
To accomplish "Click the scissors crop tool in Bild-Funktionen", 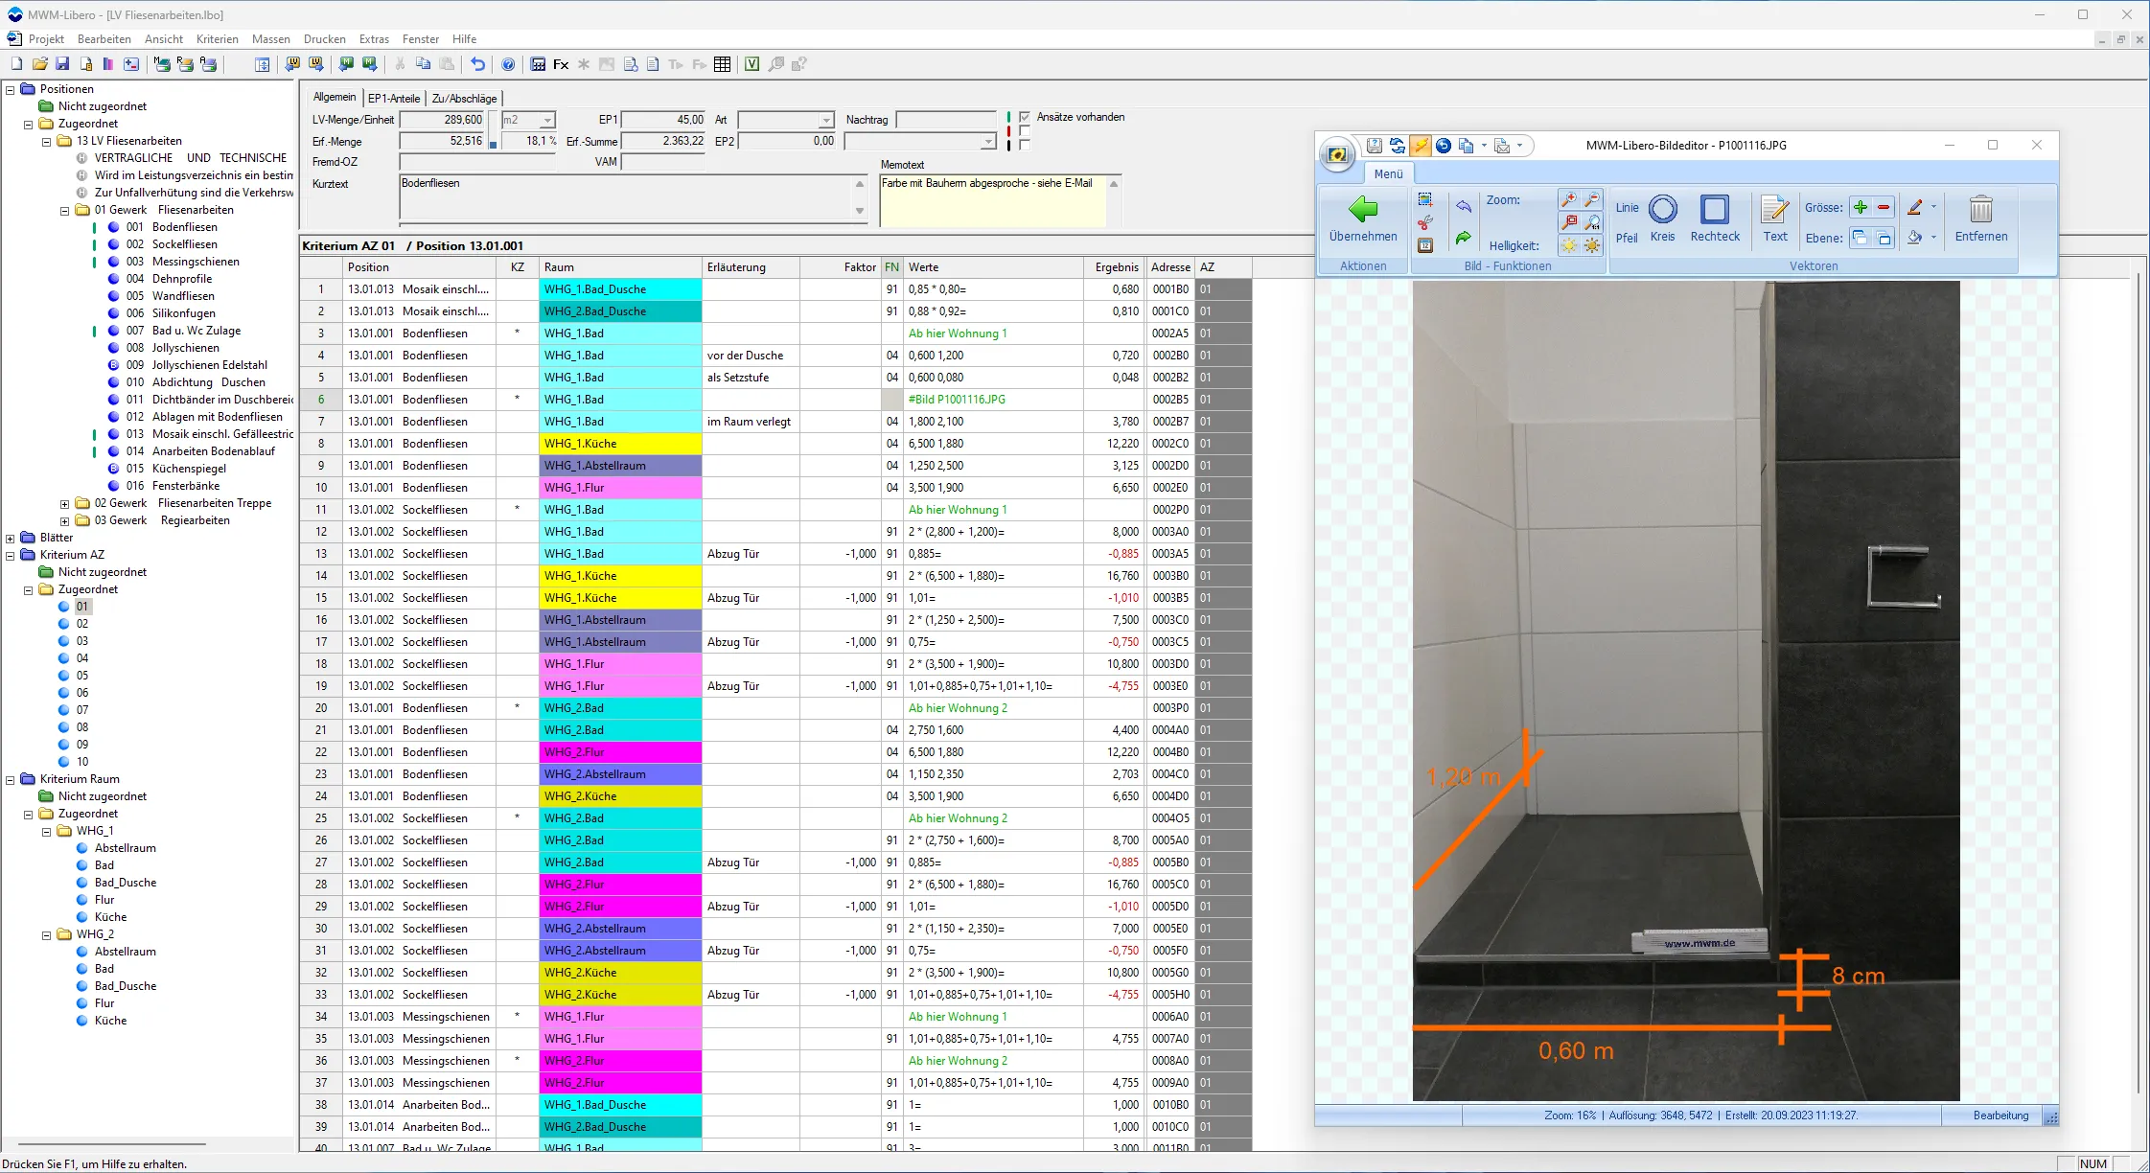I will [x=1425, y=222].
